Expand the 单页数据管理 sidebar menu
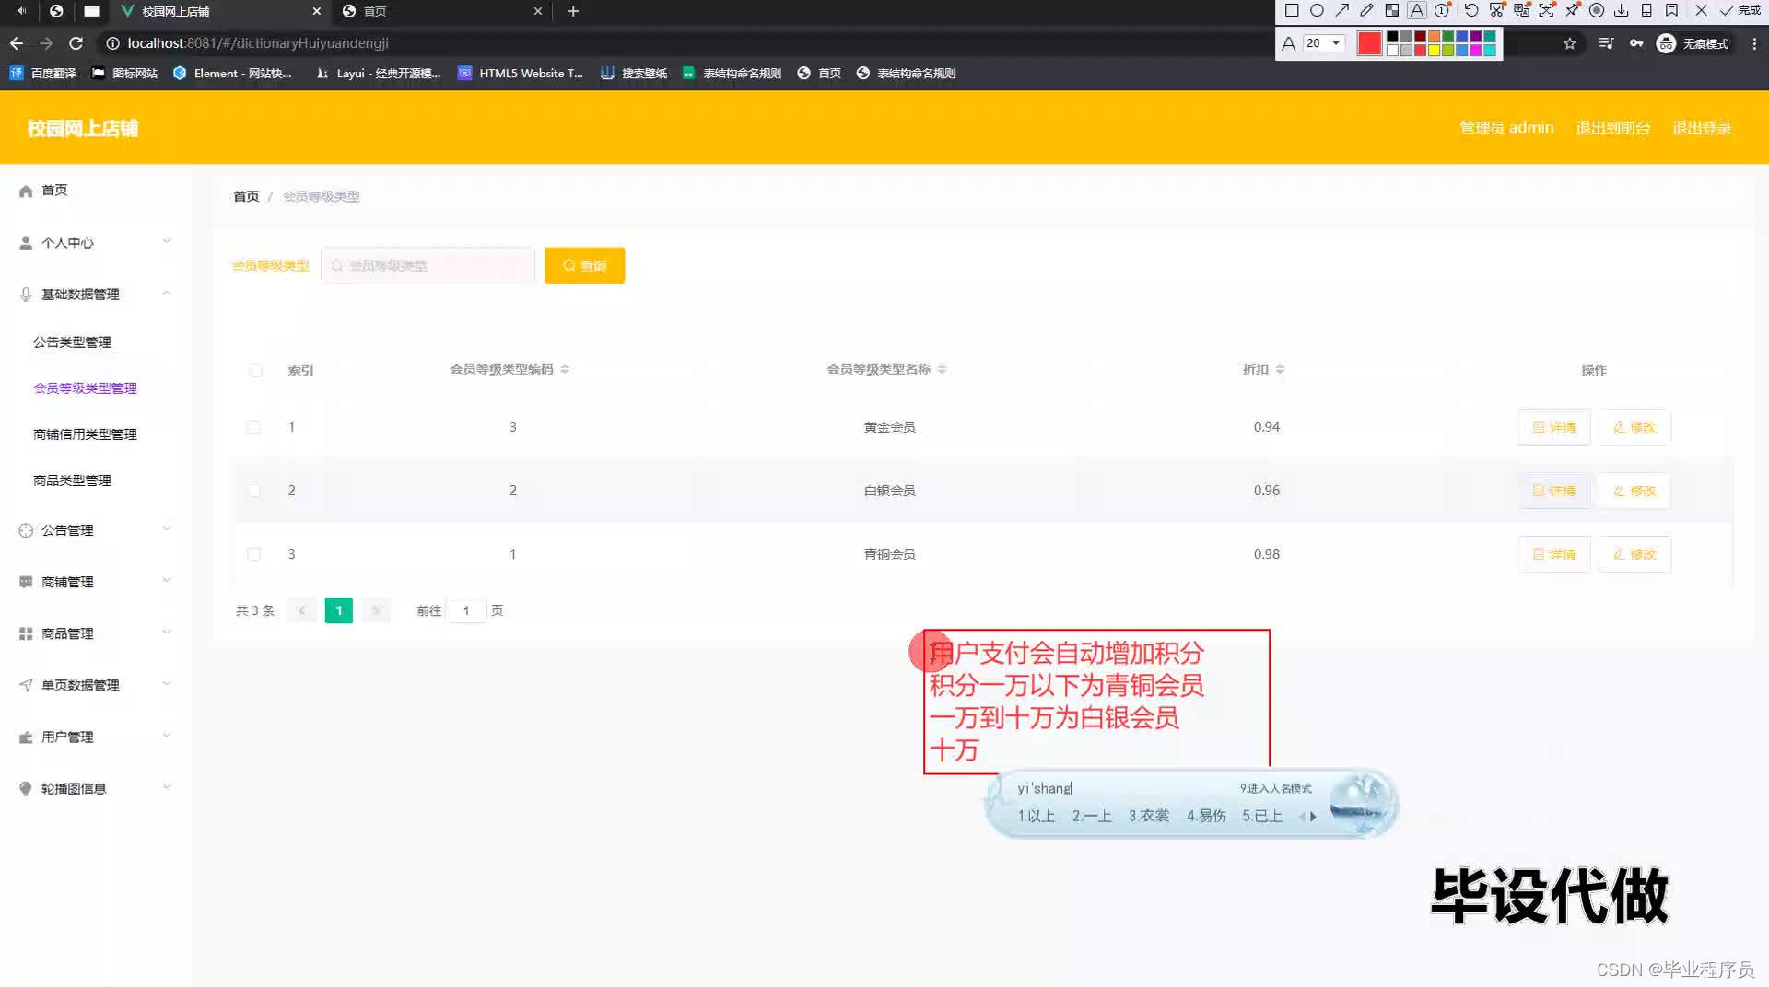The image size is (1769, 987). 96,685
